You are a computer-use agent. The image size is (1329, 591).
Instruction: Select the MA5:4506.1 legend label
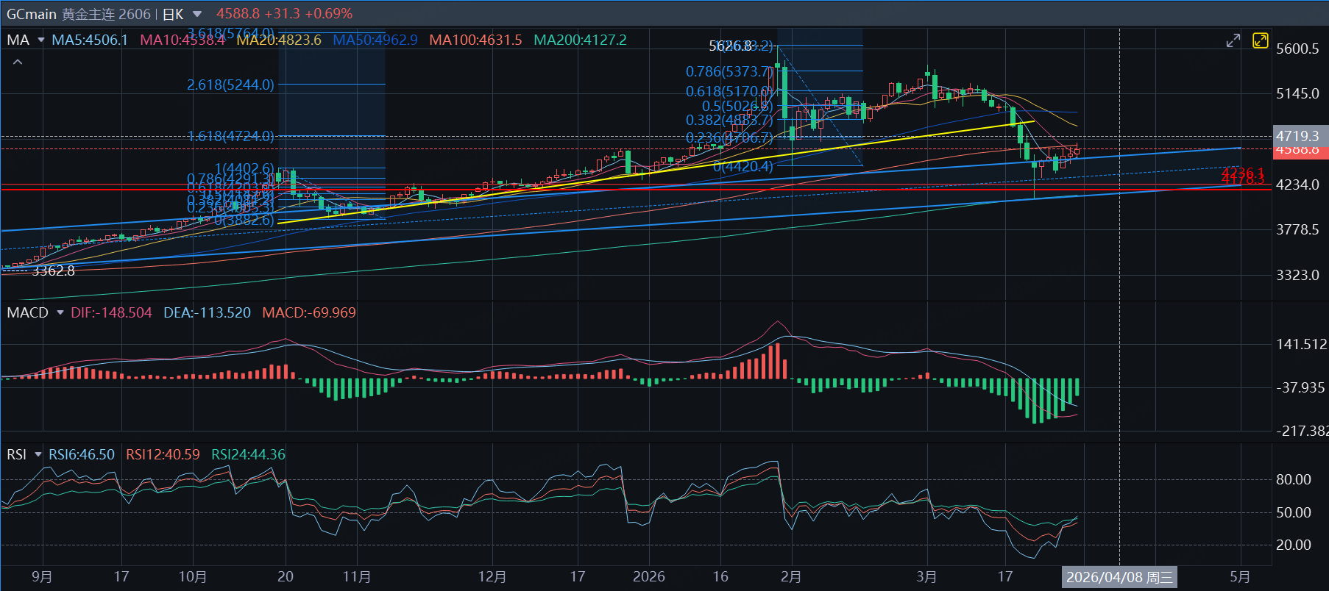pos(89,40)
